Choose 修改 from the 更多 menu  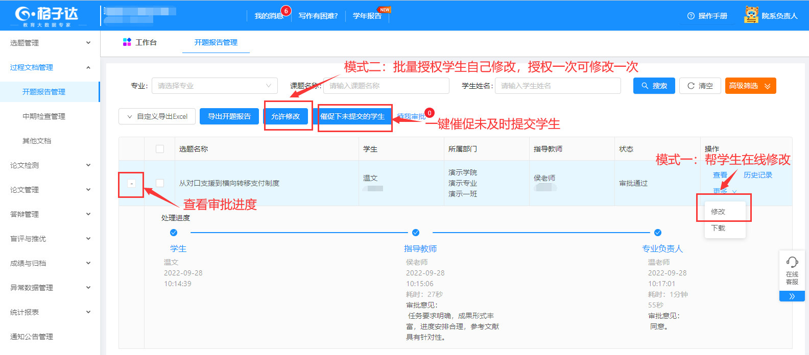(x=718, y=212)
